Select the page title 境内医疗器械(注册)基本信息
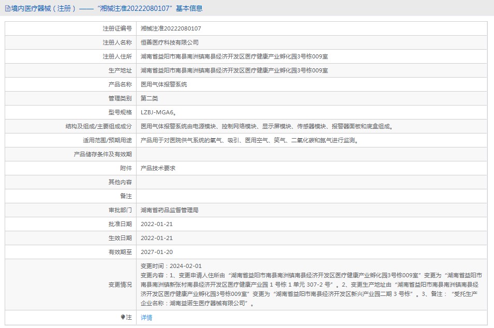 107,8
